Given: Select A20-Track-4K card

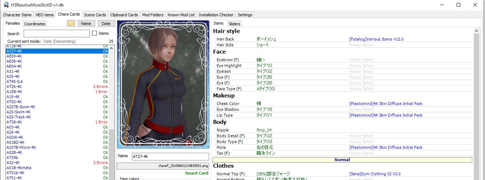Looking at the screenshot, I should pos(57,117).
